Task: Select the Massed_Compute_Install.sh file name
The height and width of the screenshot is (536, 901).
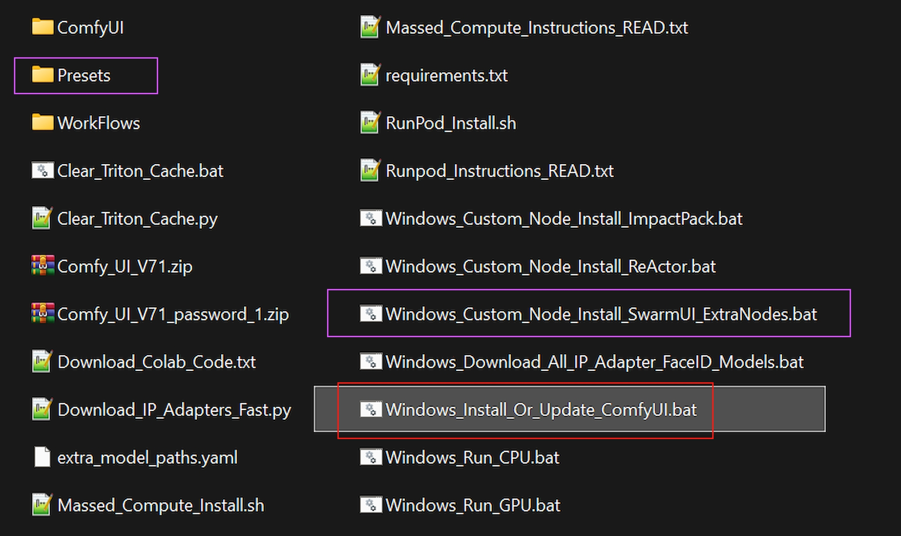Action: pyautogui.click(x=161, y=506)
